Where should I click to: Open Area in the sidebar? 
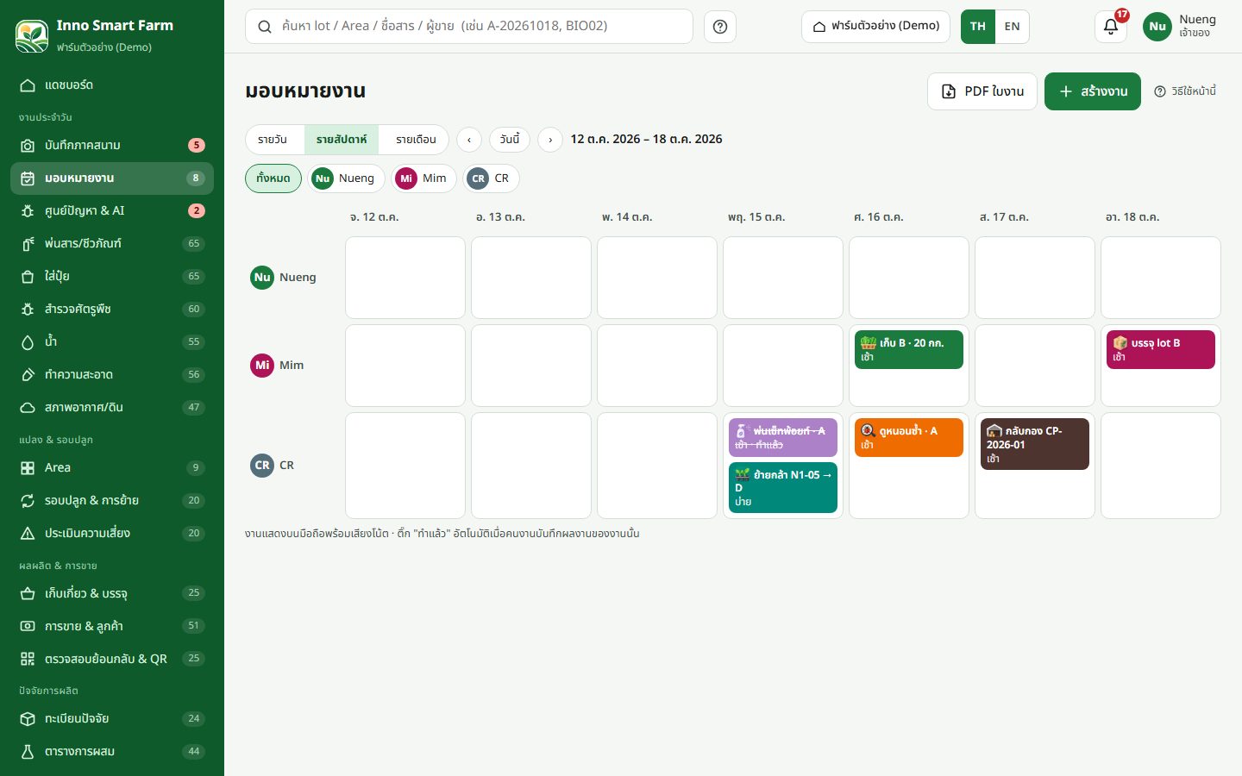click(112, 468)
